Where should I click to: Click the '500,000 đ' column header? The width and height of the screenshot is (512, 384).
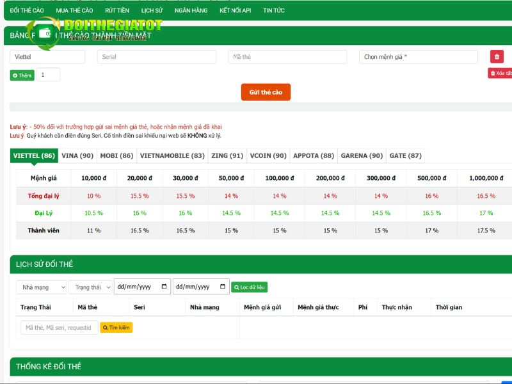click(431, 178)
